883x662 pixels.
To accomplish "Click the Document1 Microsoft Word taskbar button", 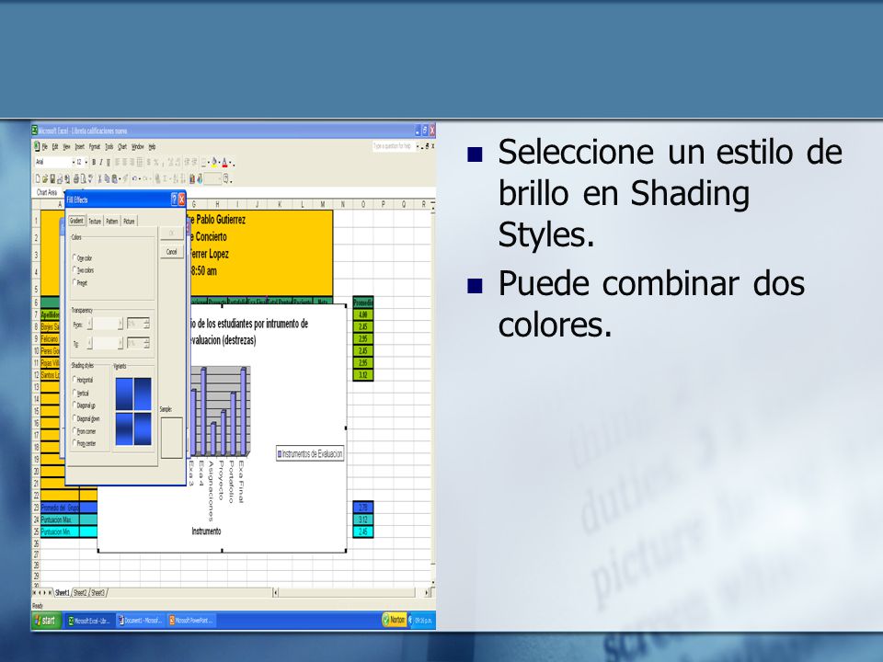I will point(140,621).
